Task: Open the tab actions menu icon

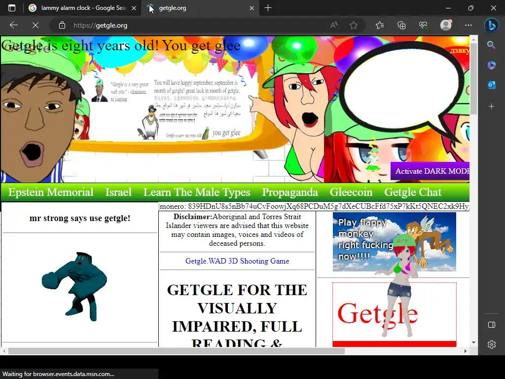Action: point(12,8)
